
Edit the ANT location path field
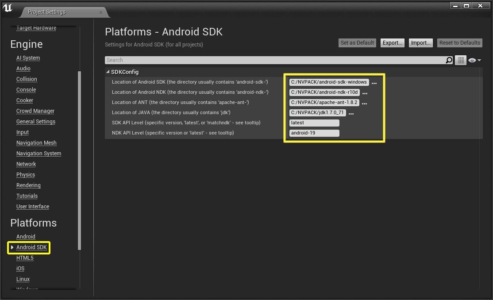click(x=324, y=103)
